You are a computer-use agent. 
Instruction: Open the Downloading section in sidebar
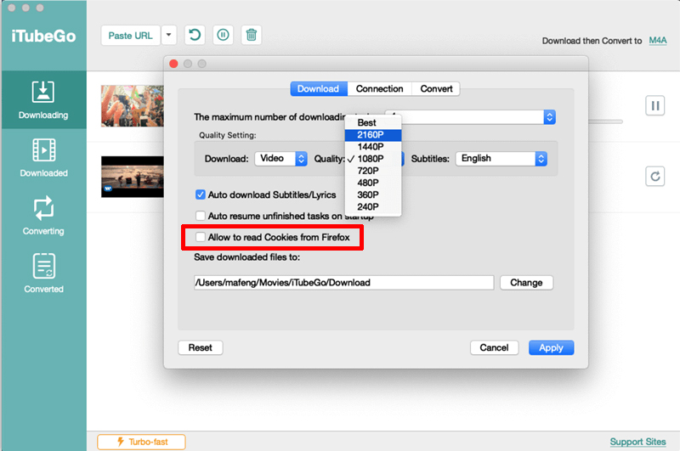click(43, 99)
